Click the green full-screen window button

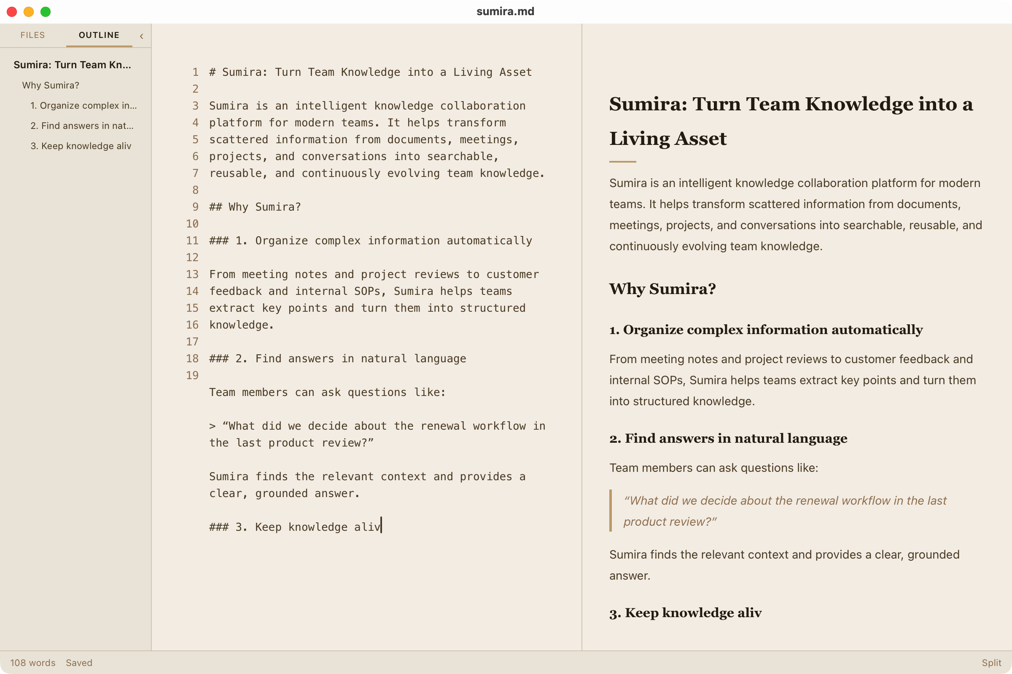(46, 12)
